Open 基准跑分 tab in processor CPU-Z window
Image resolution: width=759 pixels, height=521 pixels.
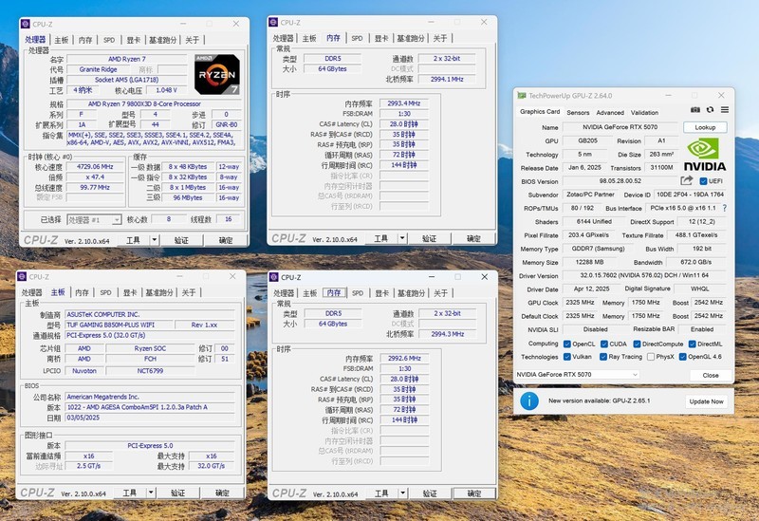162,40
